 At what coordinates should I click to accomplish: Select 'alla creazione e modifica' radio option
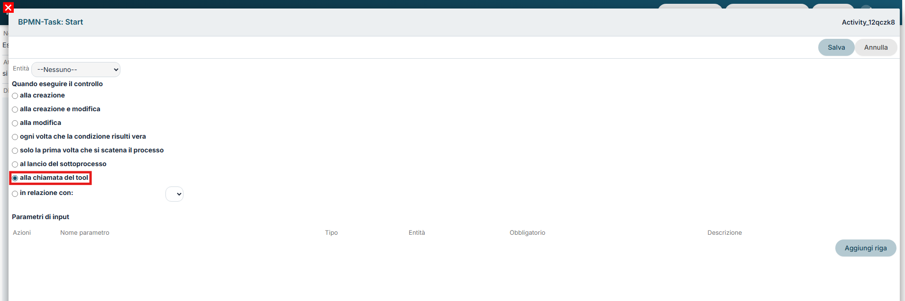[x=15, y=109]
